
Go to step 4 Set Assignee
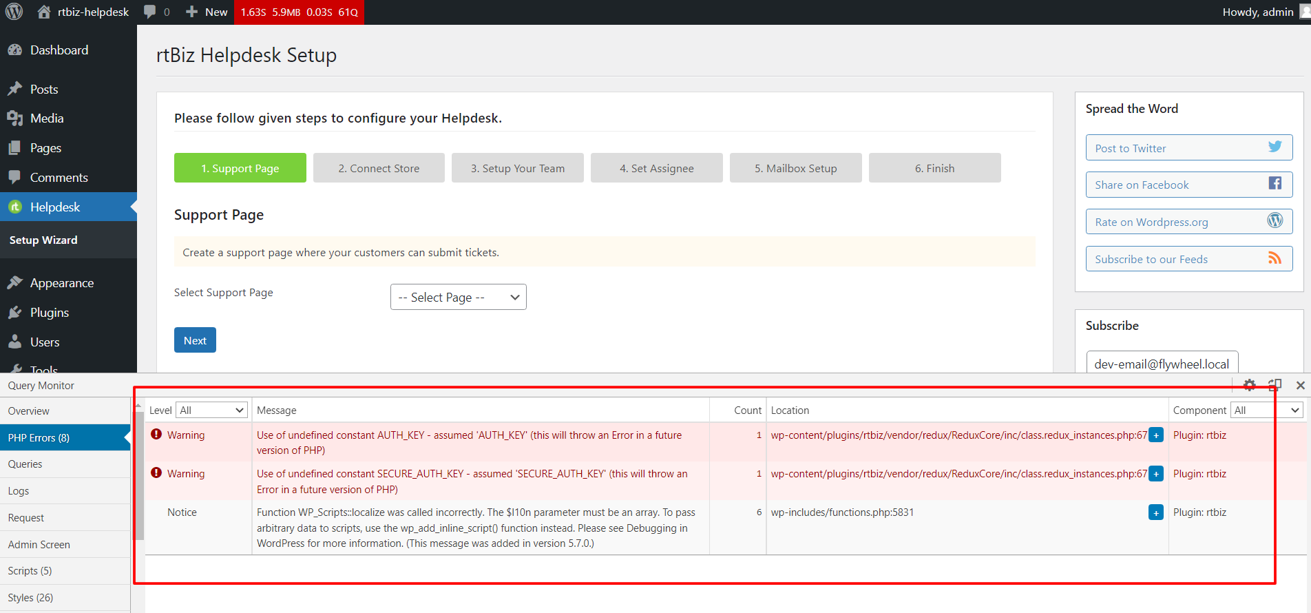(657, 168)
